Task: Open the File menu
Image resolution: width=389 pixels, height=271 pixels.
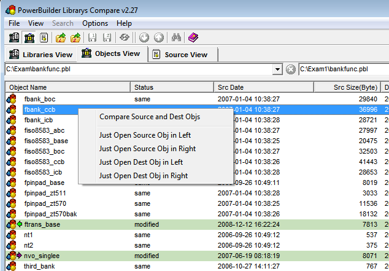Action: pos(14,23)
